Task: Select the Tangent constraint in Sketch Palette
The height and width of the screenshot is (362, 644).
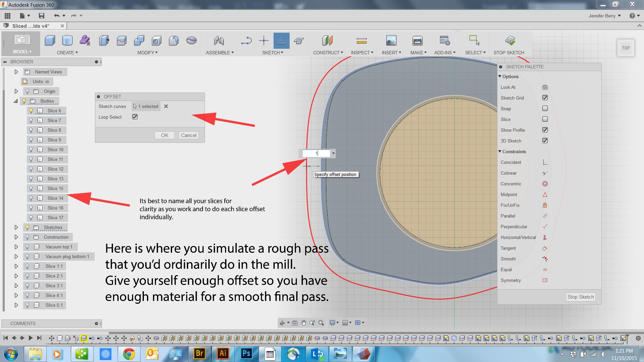Action: pyautogui.click(x=545, y=248)
